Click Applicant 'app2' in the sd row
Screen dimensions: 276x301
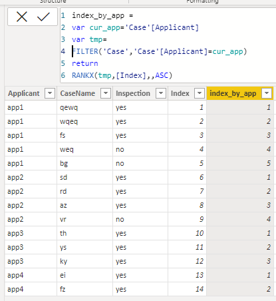point(31,177)
